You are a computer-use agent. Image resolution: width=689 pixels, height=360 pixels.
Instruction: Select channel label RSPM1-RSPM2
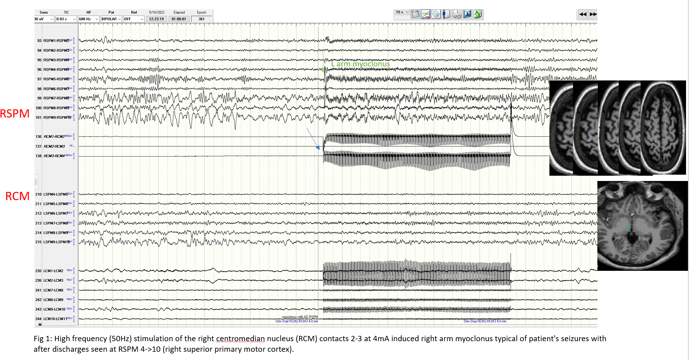tap(56, 41)
